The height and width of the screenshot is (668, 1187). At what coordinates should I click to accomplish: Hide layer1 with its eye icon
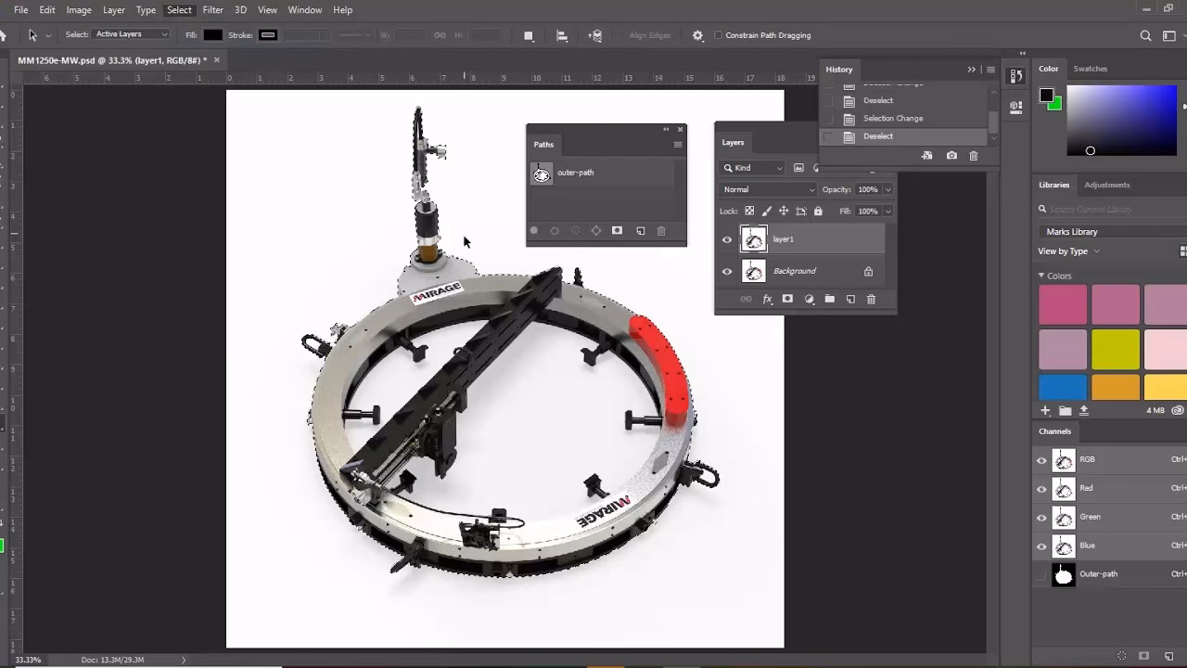coord(727,239)
